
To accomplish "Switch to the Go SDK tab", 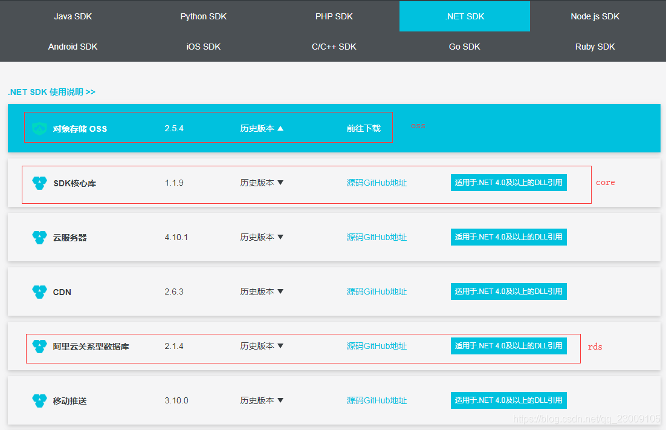I will tap(465, 47).
